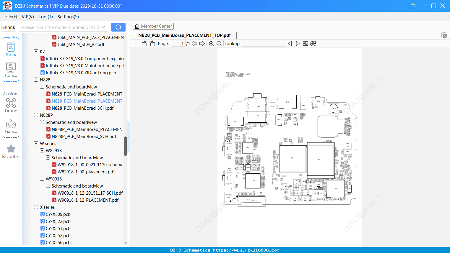Open dzkj16888.com link in status bar
450x253 pixels.
coord(246,250)
